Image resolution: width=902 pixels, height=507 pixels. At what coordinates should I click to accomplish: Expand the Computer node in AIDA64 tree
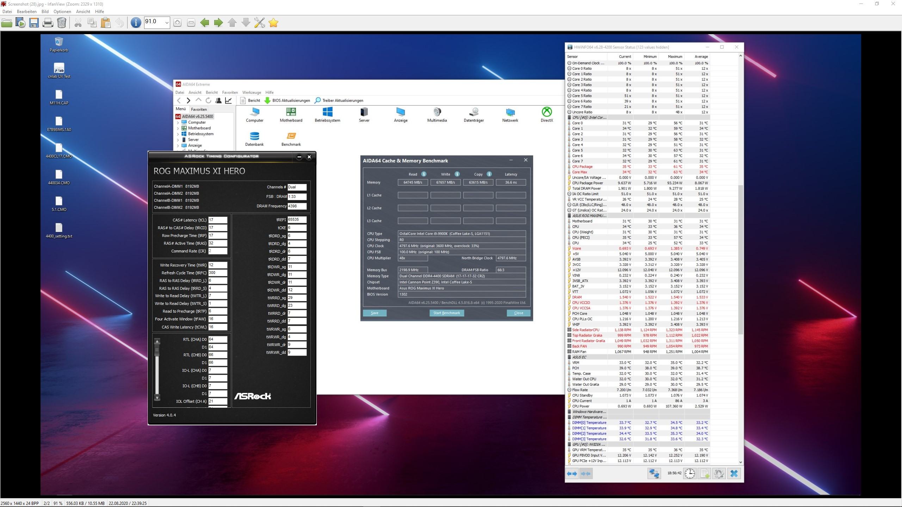tap(178, 123)
